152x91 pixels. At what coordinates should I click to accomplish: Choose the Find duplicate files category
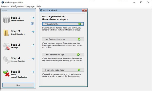tap(63, 24)
